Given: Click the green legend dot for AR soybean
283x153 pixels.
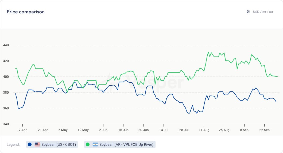Looking at the screenshot, I should pos(88,144).
